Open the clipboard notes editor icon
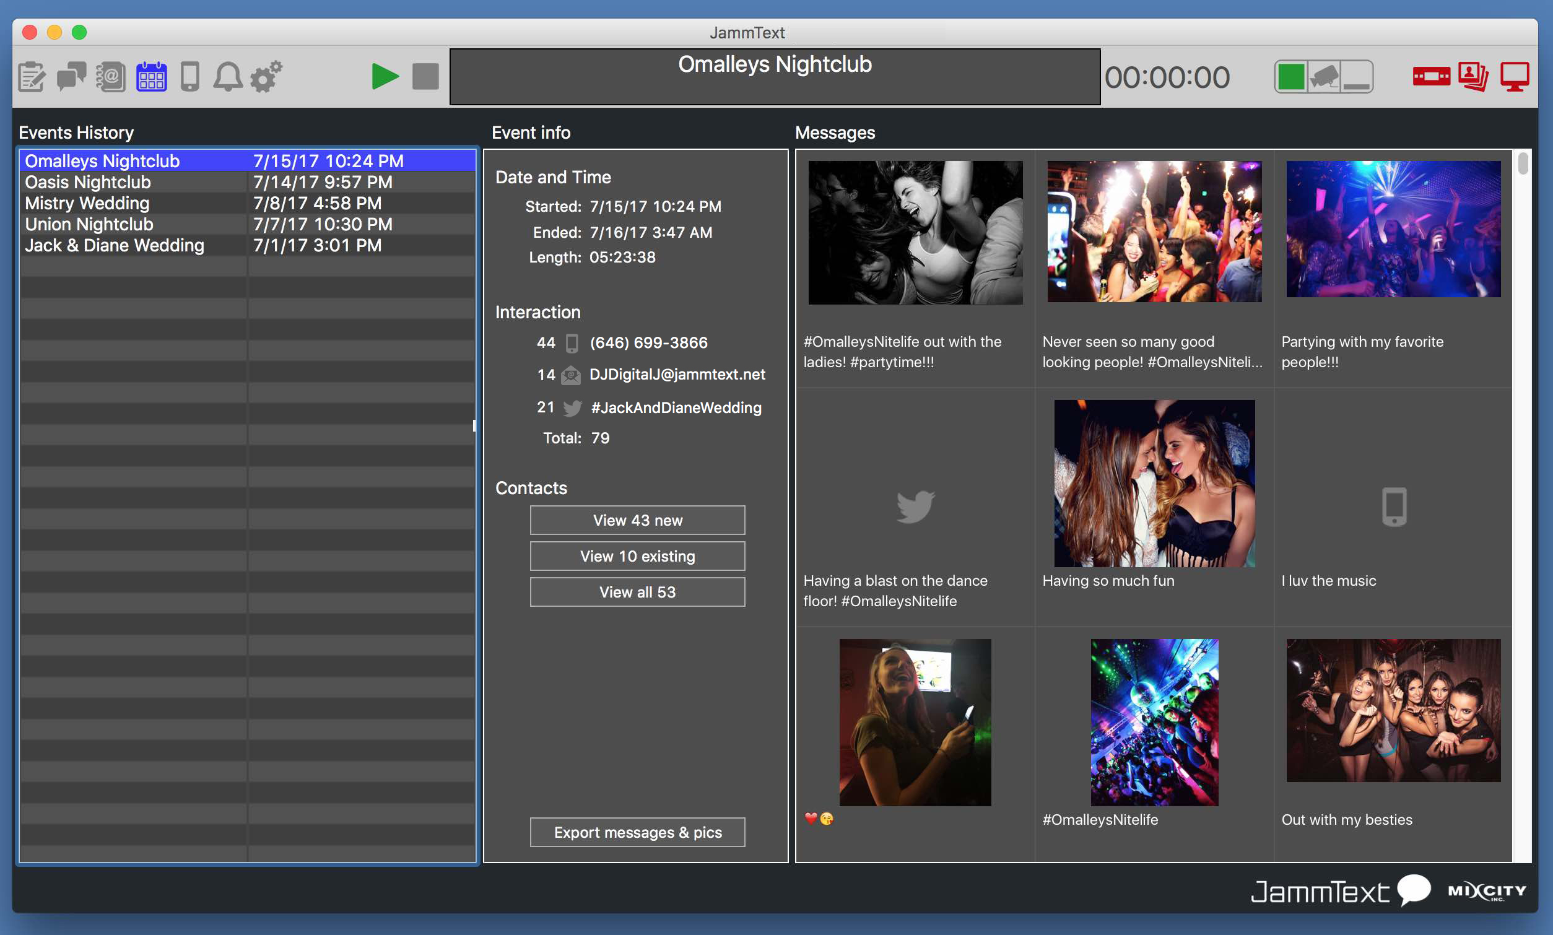 [31, 77]
